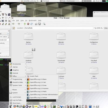Switch to Terminal taskbar button

tap(49, 1)
